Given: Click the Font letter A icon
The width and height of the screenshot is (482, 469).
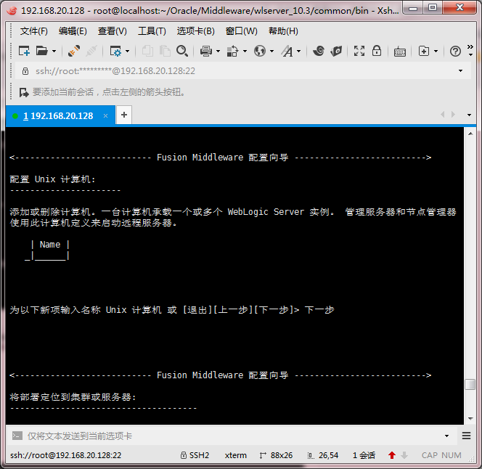Looking at the screenshot, I should tap(287, 51).
